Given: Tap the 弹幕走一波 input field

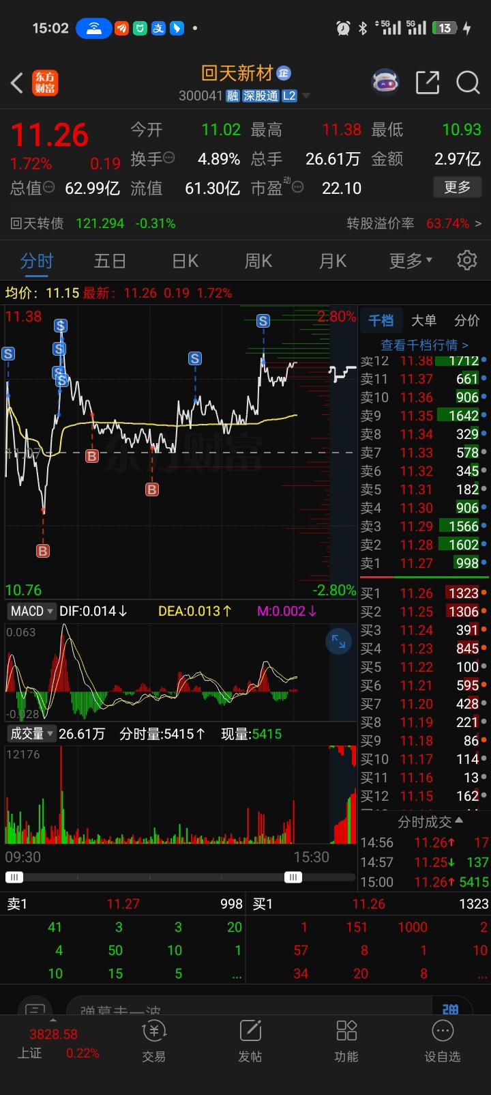Looking at the screenshot, I should [x=249, y=1008].
